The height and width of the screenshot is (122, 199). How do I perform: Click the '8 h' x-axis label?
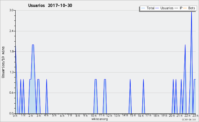coord(78,115)
